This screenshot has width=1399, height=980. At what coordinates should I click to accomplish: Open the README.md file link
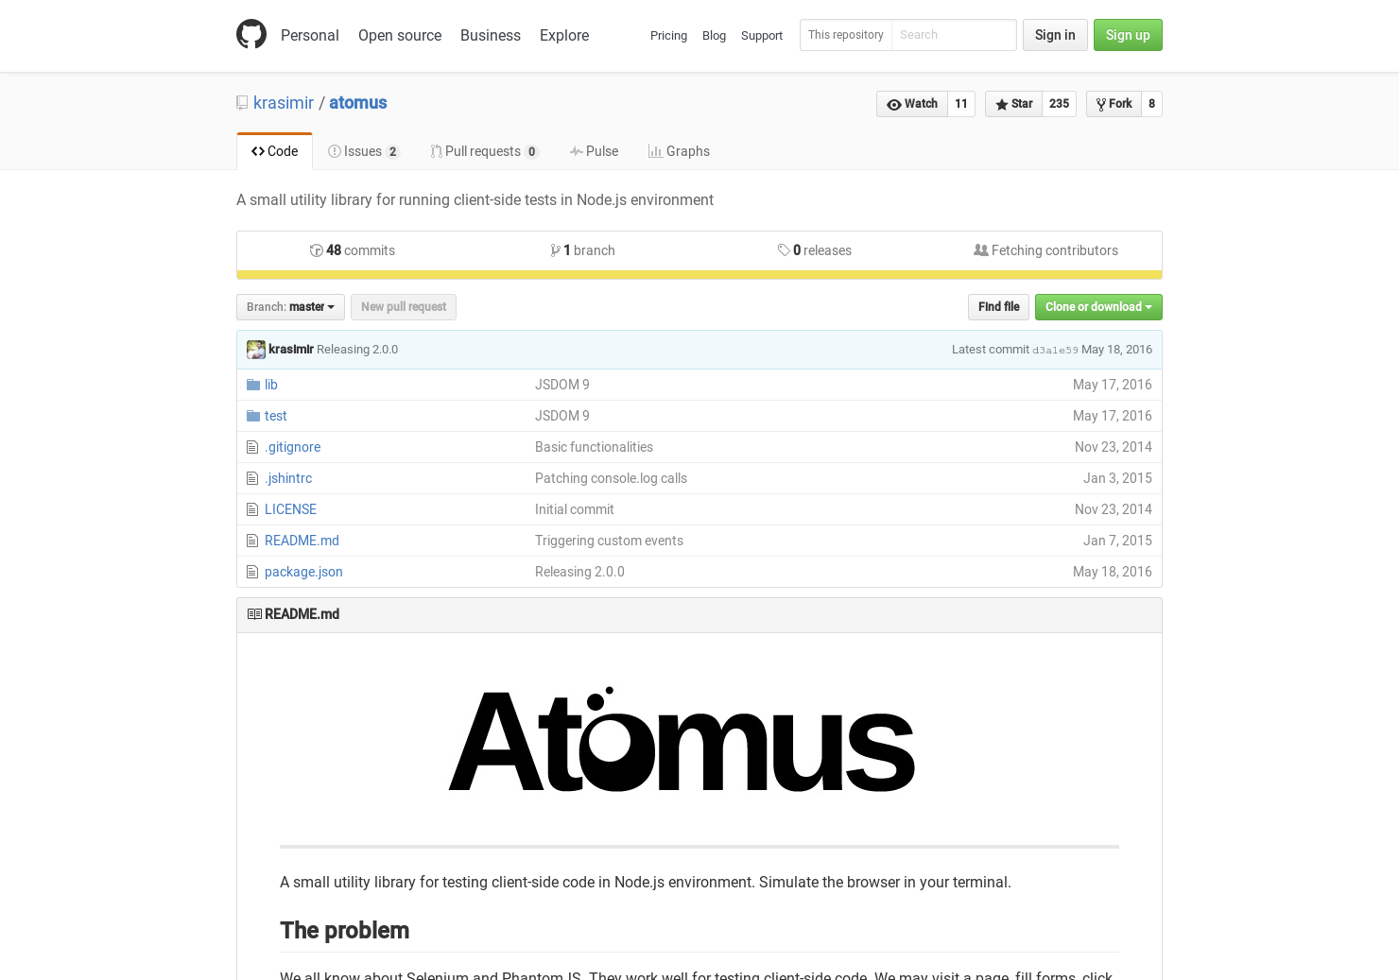[302, 541]
